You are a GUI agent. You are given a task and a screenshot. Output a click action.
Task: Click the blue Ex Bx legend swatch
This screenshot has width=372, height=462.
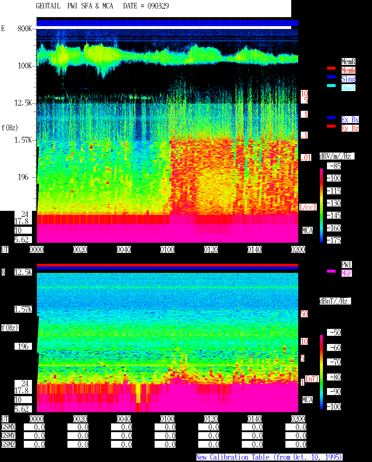click(x=331, y=117)
